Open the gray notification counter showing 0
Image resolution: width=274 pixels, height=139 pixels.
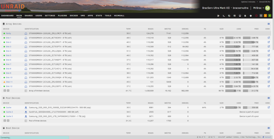pyautogui.click(x=261, y=16)
